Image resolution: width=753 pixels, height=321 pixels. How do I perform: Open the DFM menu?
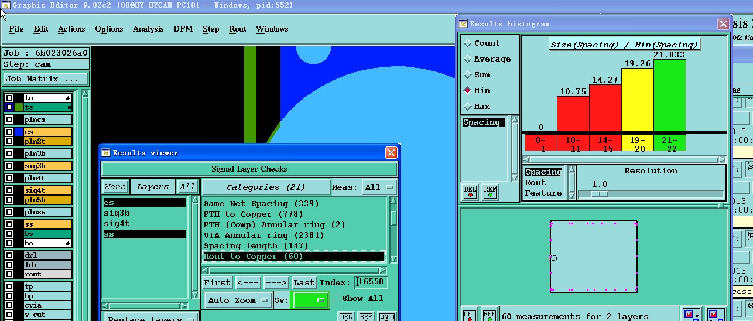(x=183, y=29)
